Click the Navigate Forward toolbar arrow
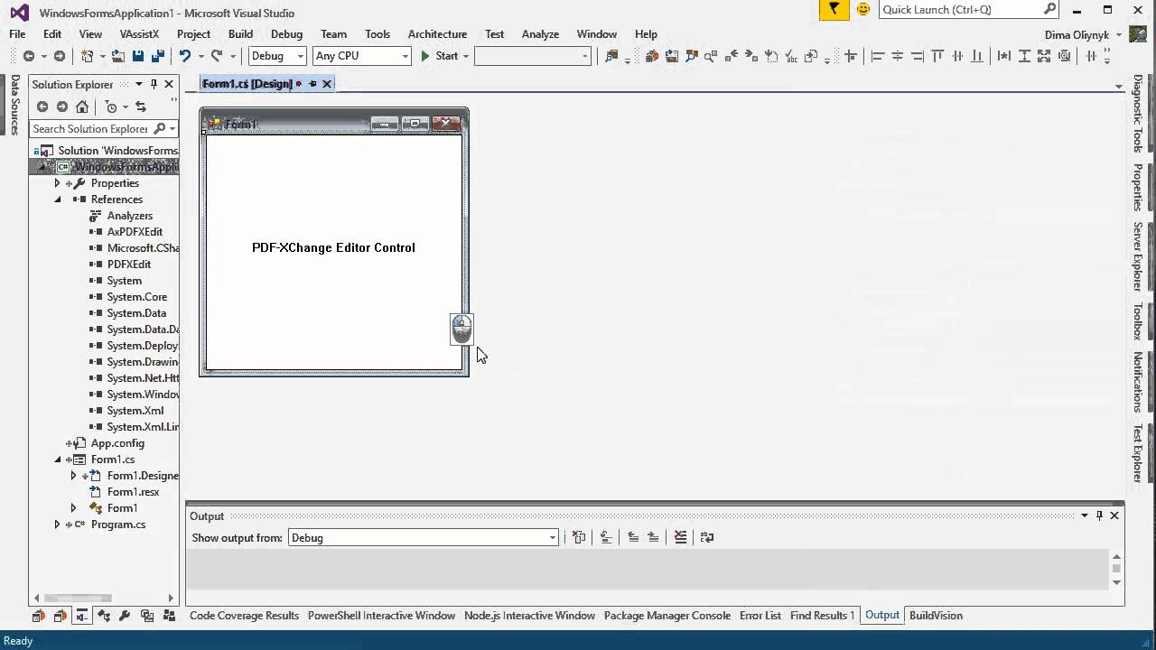Viewport: 1156px width, 650px height. (x=60, y=56)
